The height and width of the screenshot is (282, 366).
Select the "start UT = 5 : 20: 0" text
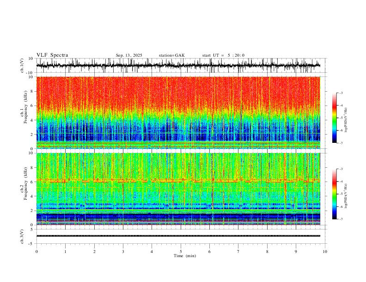(223, 55)
